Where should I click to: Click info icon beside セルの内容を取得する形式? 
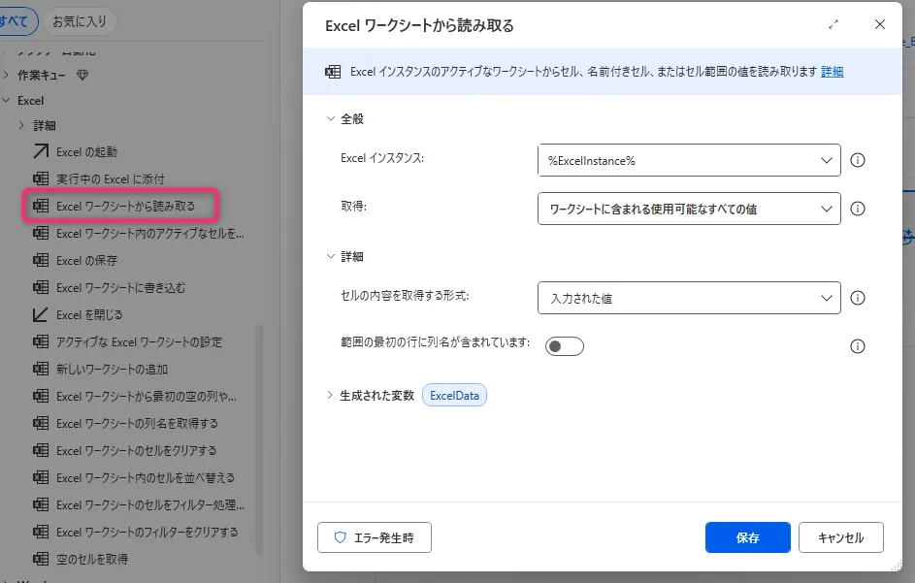point(857,299)
